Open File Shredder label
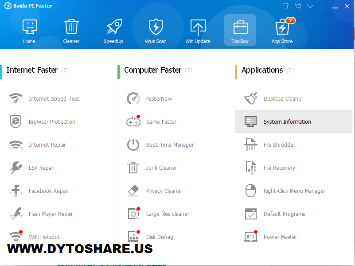Viewport: 355px width, 266px height. point(279,145)
